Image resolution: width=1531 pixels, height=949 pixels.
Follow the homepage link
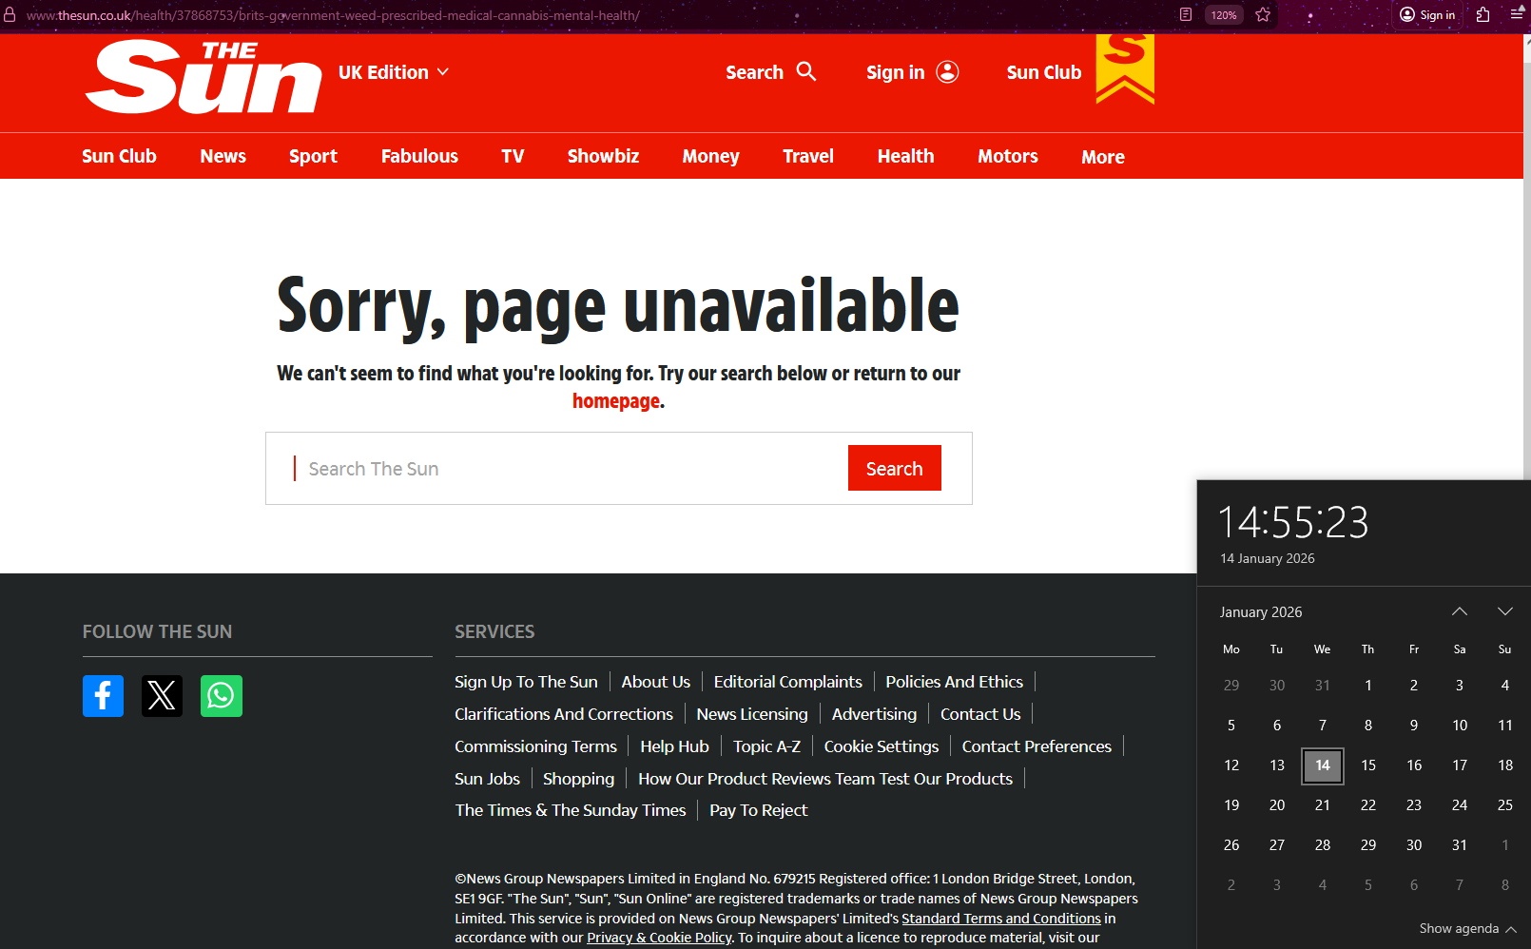click(616, 401)
